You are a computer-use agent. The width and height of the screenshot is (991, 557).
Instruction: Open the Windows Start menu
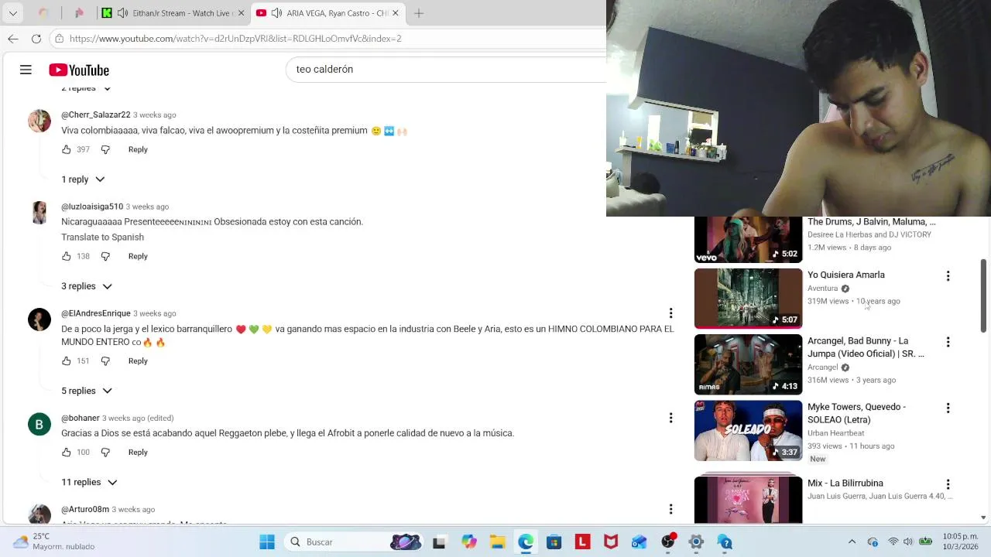tap(267, 542)
